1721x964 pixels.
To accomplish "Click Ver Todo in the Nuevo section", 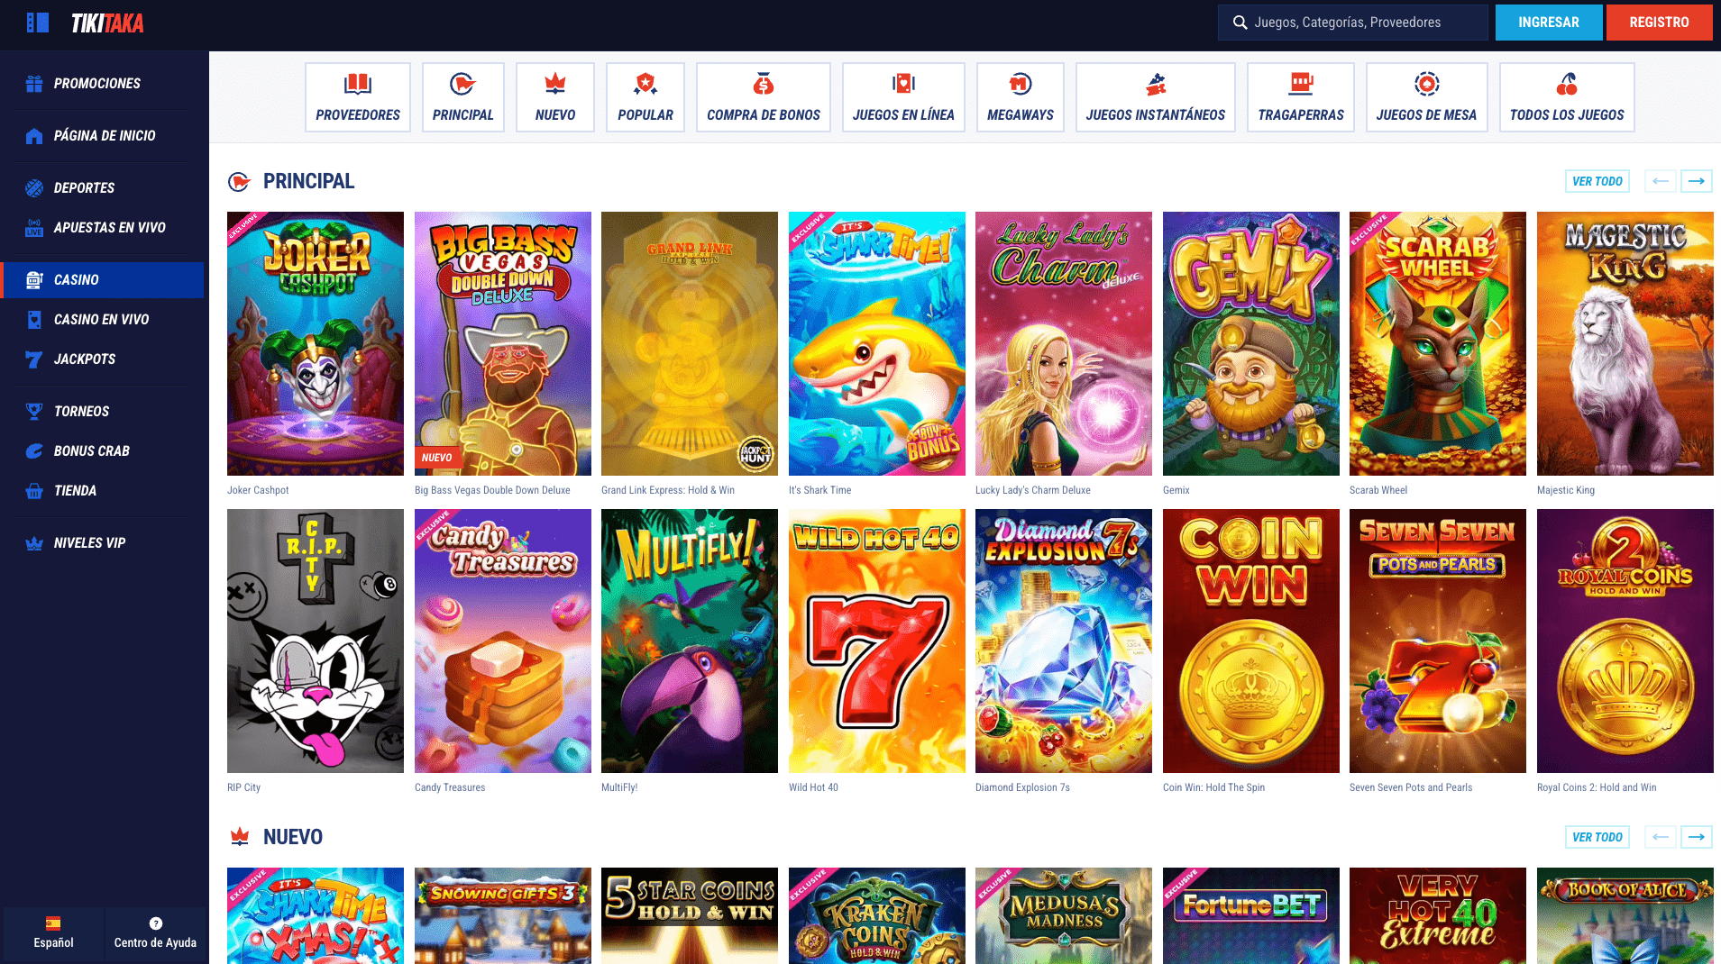I will (1597, 837).
